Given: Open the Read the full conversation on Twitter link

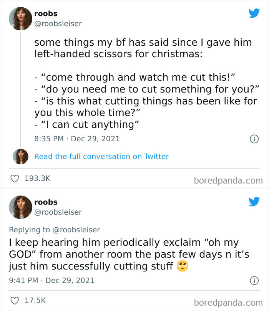Looking at the screenshot, I should [x=102, y=156].
